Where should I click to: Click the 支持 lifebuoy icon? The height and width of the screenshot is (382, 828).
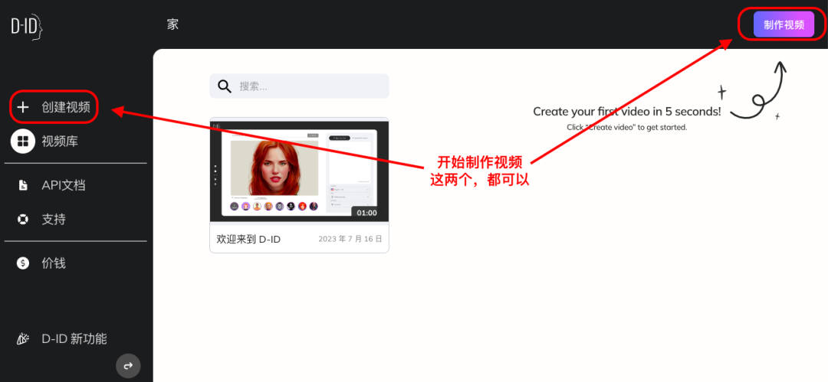[x=23, y=219]
